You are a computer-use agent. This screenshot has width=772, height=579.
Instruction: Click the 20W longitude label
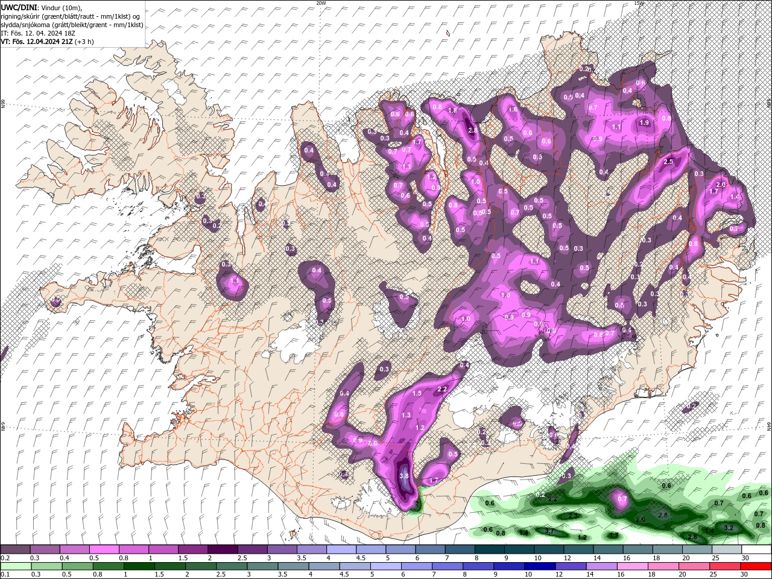(x=321, y=3)
